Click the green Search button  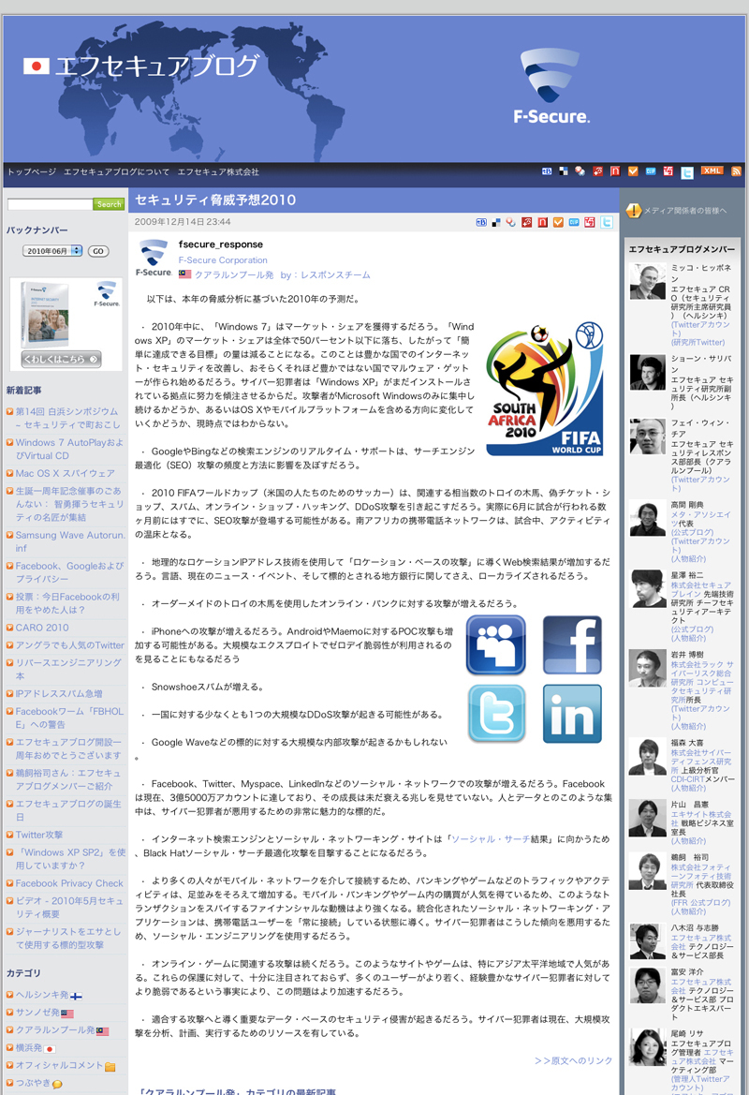click(109, 204)
